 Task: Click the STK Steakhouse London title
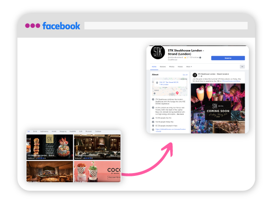point(186,52)
